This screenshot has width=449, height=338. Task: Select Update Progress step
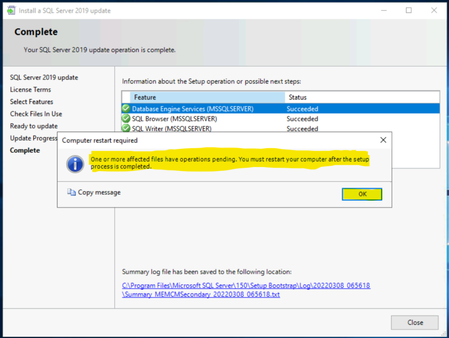[x=34, y=138]
